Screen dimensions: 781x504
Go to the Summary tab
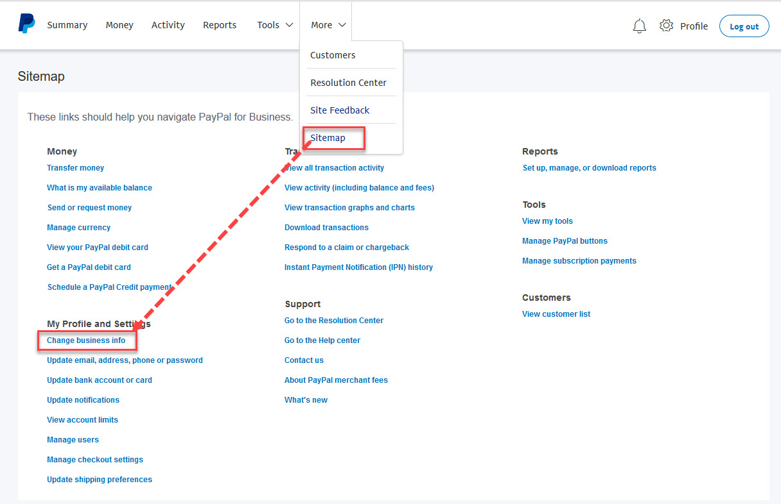[67, 25]
